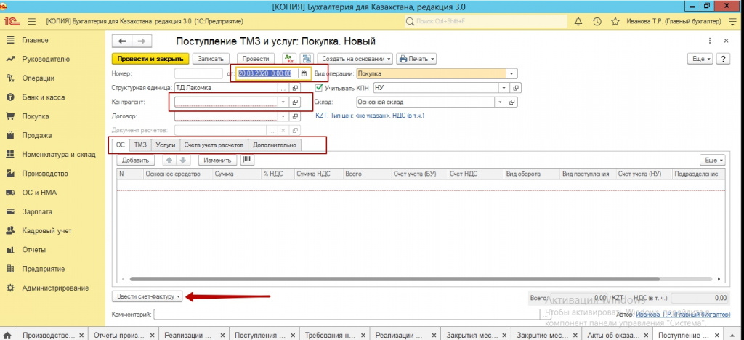
Task: Click Провести и закрыть button
Action: click(x=150, y=59)
